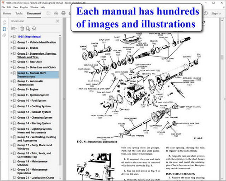Image resolution: width=226 pixels, height=181 pixels.
Task: Expand Group 8 - Engine bookmark
Action: [x=11, y=89]
